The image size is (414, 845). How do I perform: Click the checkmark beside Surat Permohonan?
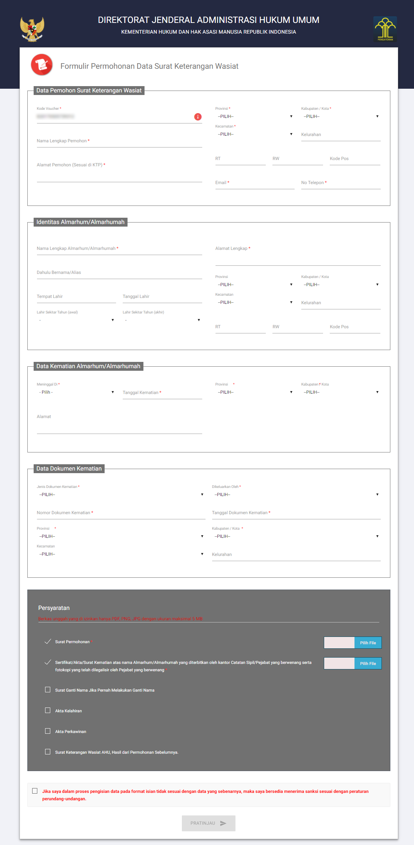coord(48,641)
